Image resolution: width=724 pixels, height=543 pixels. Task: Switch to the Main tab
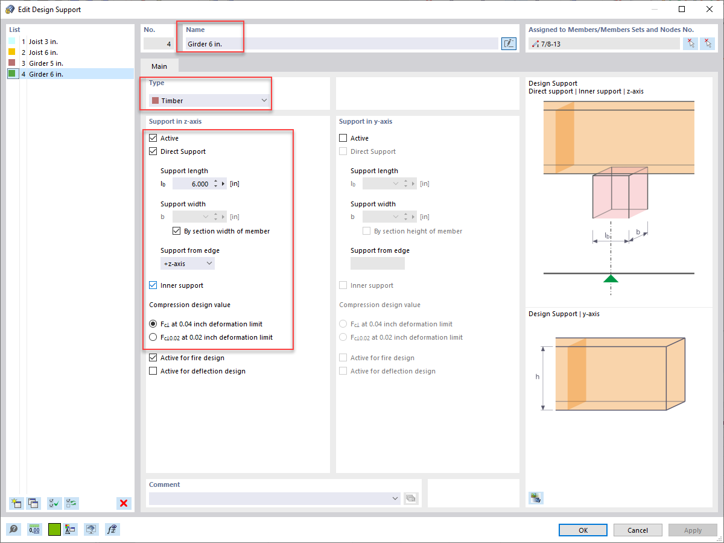[160, 66]
